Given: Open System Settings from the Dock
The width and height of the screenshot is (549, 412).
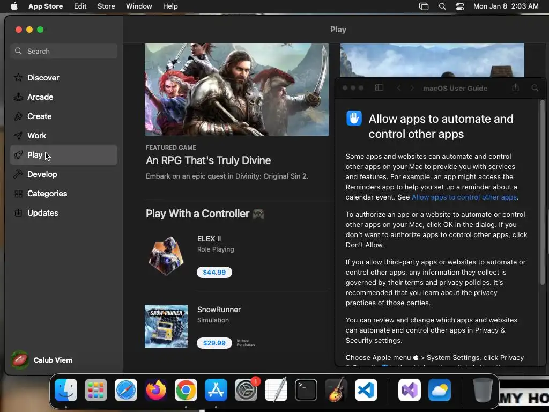Looking at the screenshot, I should [246, 390].
